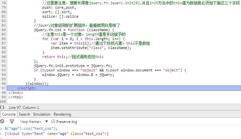
Task: Click the closing </html> tag line
Action: pyautogui.click(x=16, y=97)
